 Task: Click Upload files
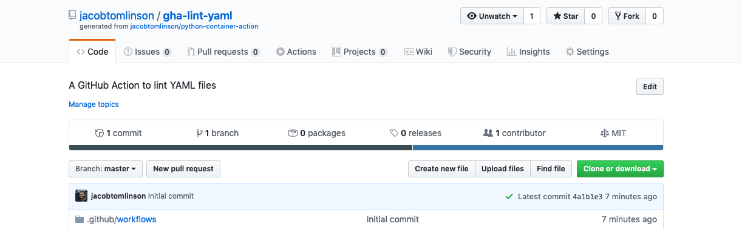(503, 169)
